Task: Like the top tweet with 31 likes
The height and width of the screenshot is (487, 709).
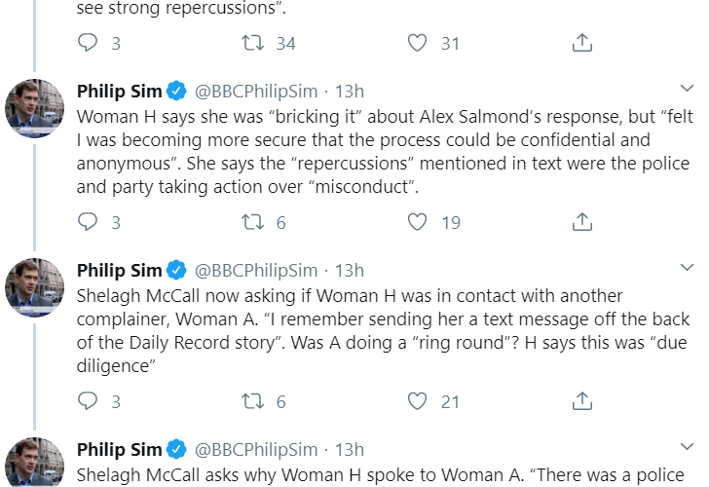Action: click(x=418, y=43)
